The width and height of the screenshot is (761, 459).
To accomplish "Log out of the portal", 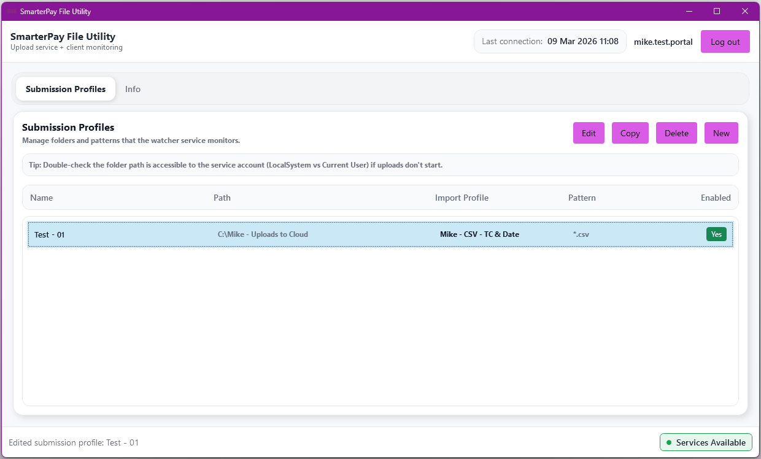I will 725,42.
